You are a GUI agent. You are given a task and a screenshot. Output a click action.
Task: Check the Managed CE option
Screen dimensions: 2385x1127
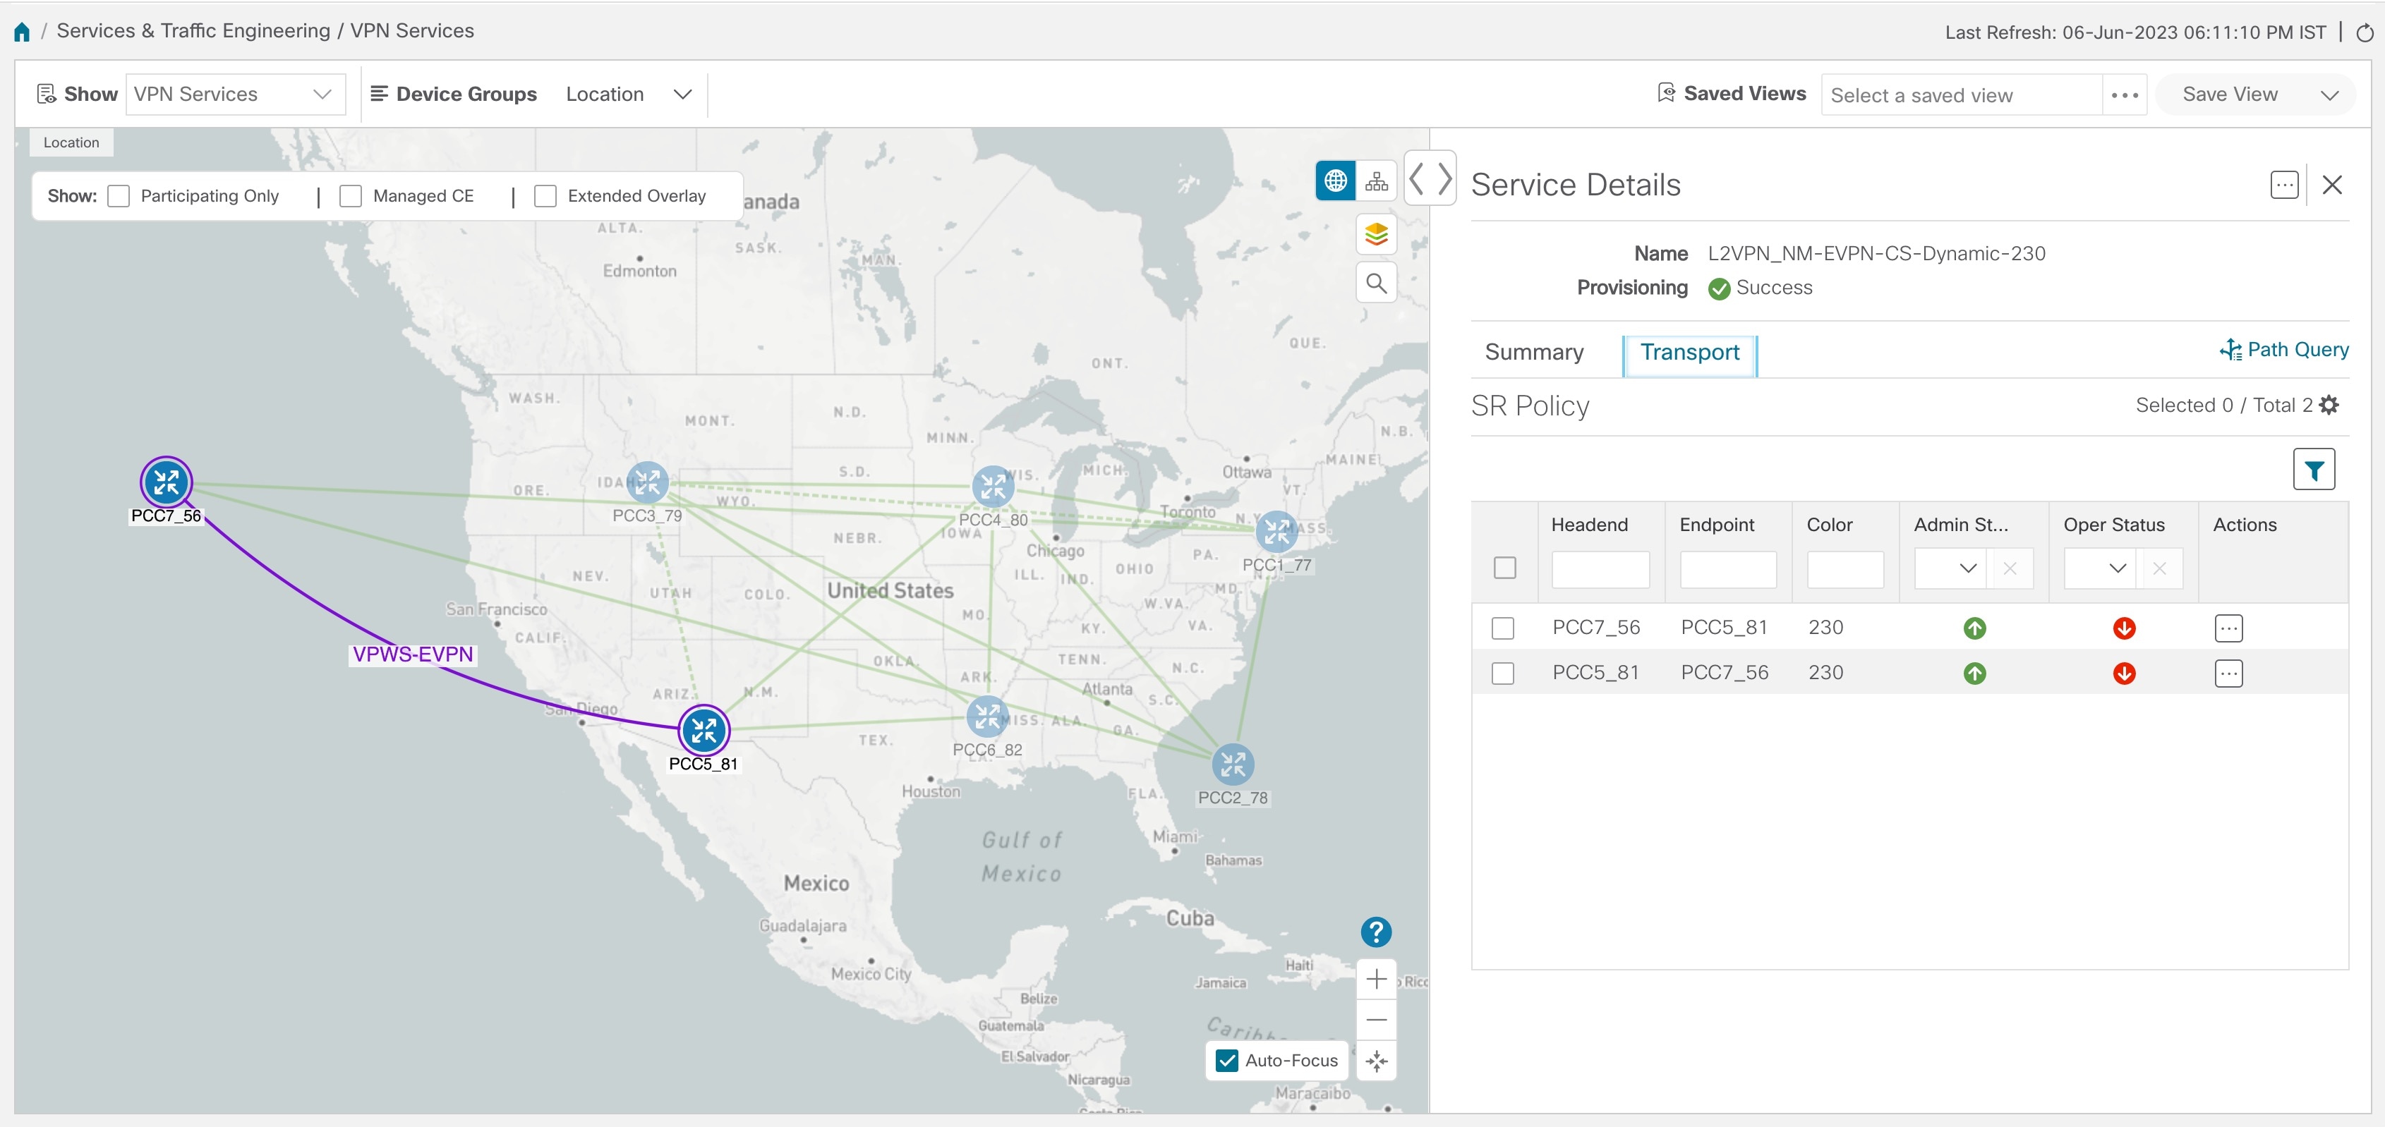click(x=350, y=195)
